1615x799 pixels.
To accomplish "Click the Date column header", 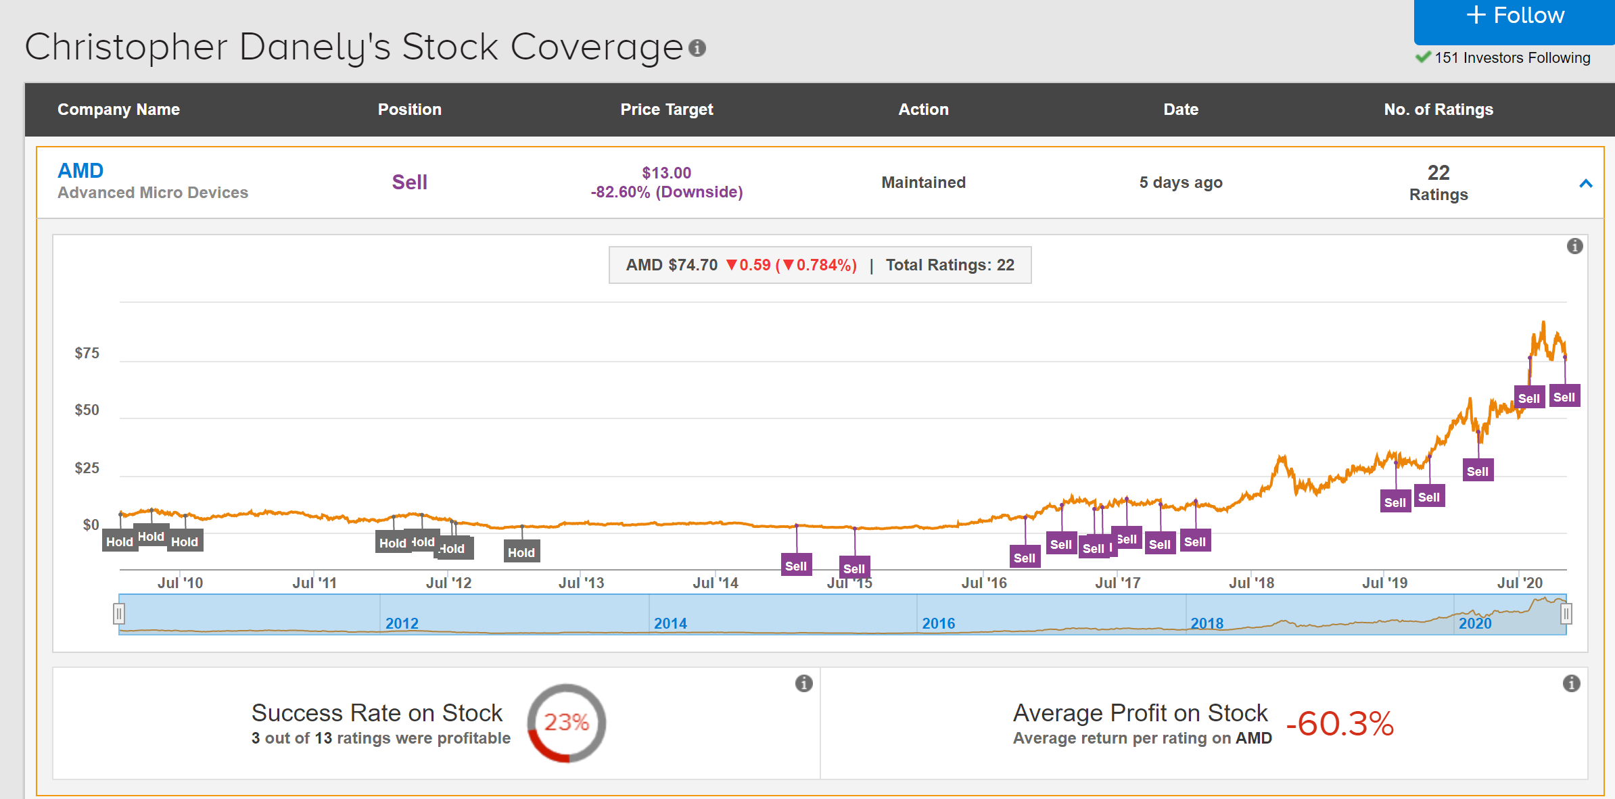I will click(1180, 110).
